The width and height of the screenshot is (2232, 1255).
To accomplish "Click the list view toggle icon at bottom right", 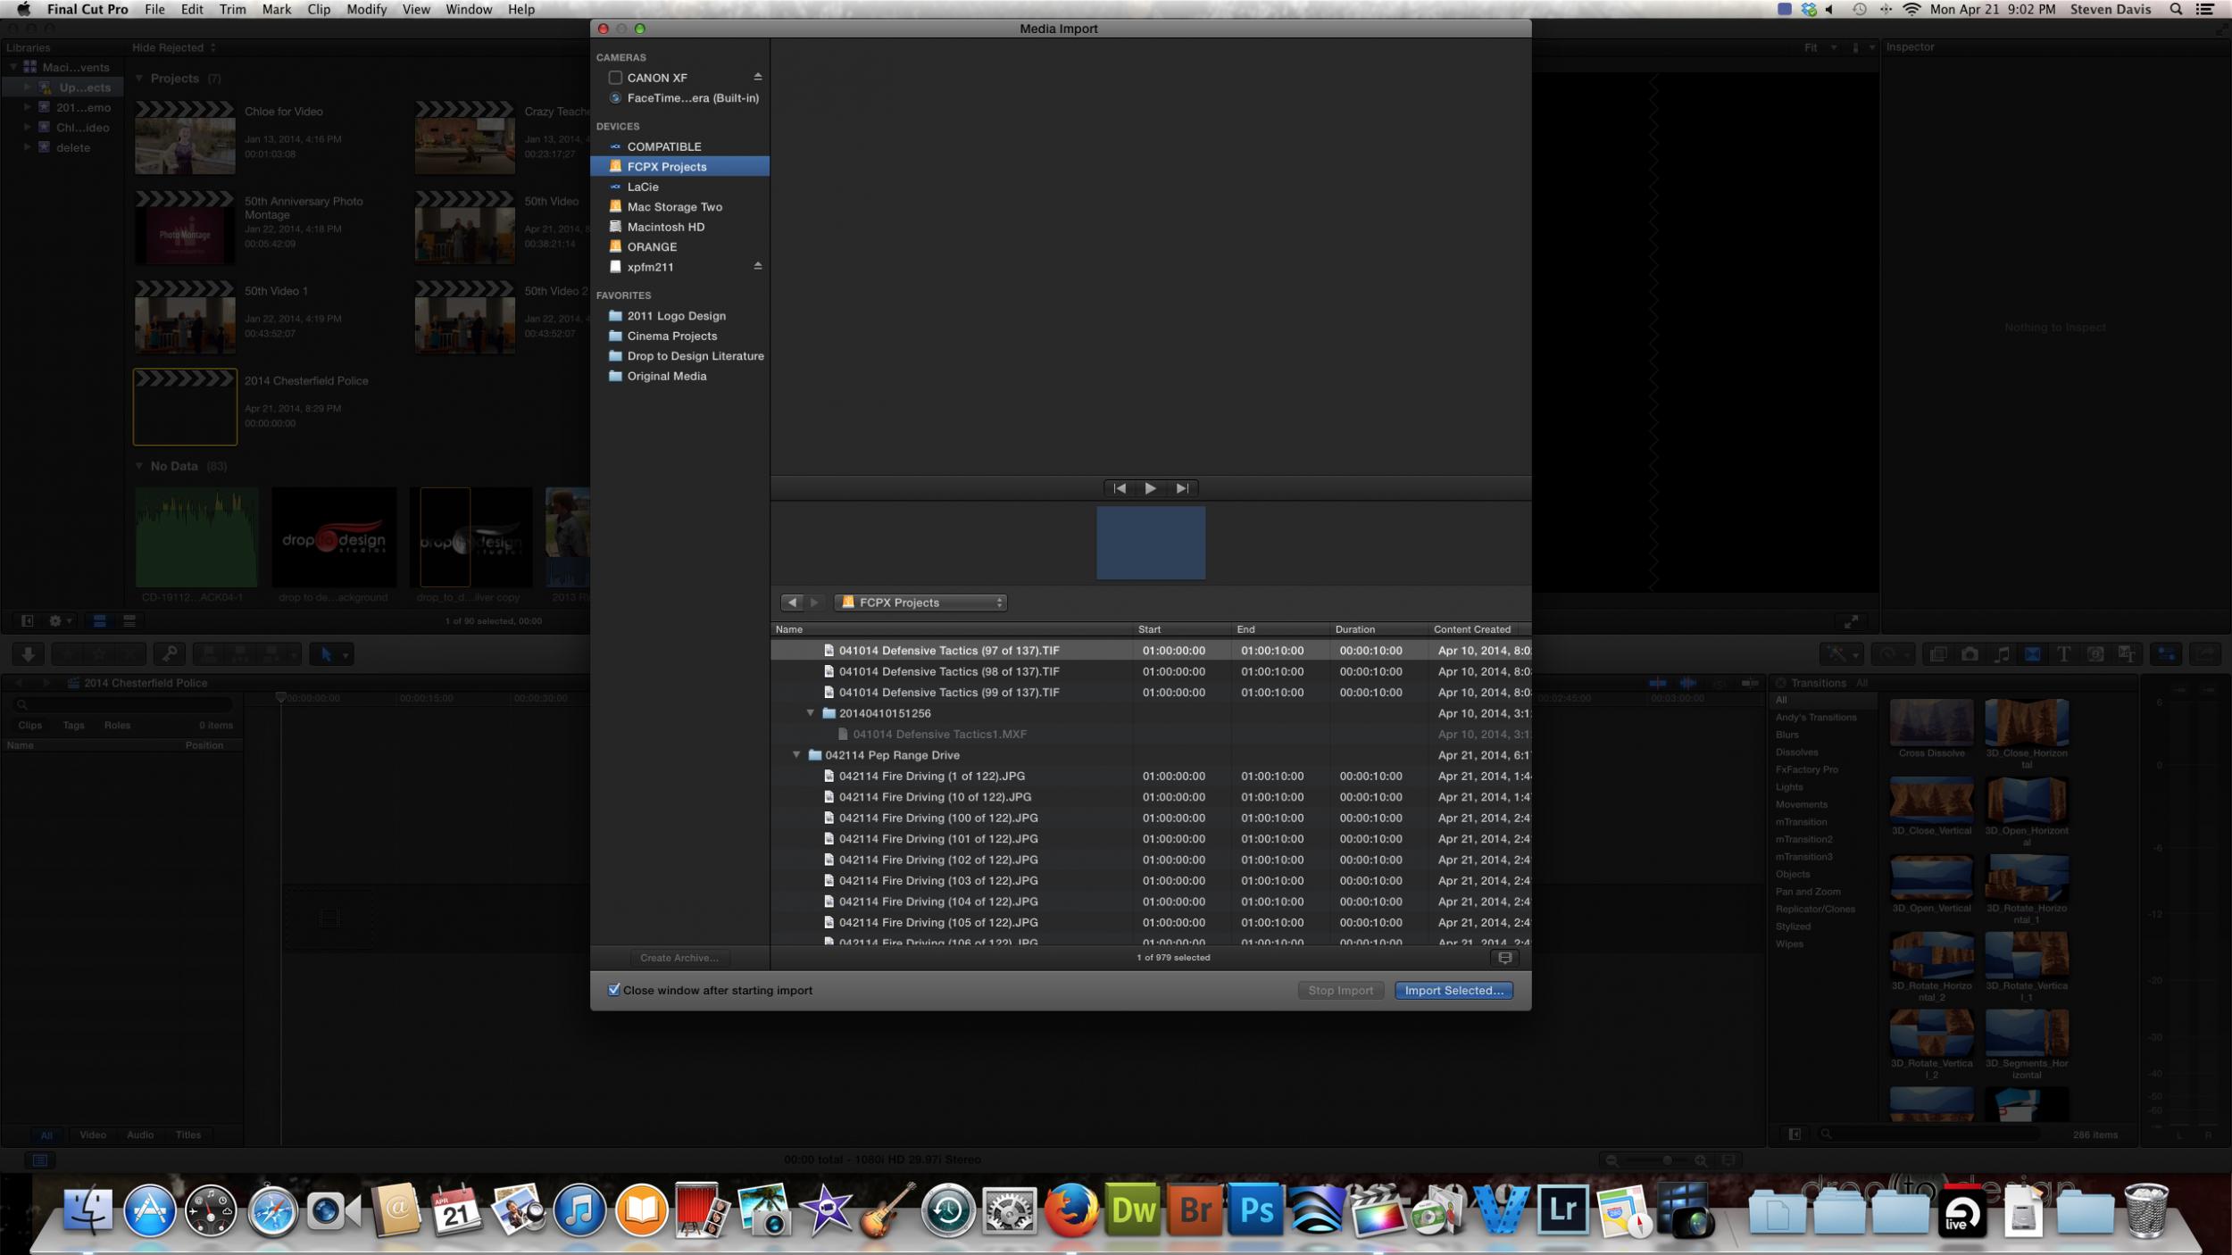I will (1504, 957).
